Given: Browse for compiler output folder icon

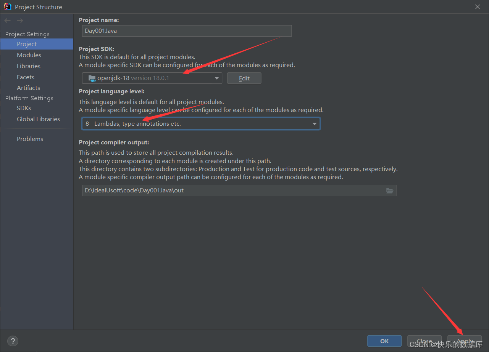Looking at the screenshot, I should [x=390, y=190].
